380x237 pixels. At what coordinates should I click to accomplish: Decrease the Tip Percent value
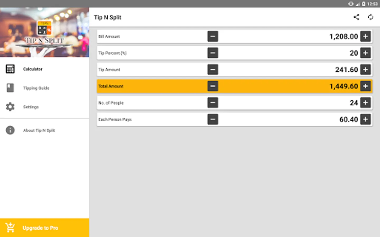(x=213, y=53)
